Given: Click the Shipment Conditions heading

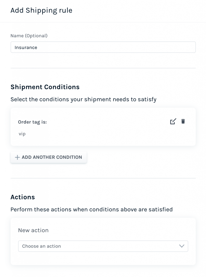Looking at the screenshot, I should [45, 87].
